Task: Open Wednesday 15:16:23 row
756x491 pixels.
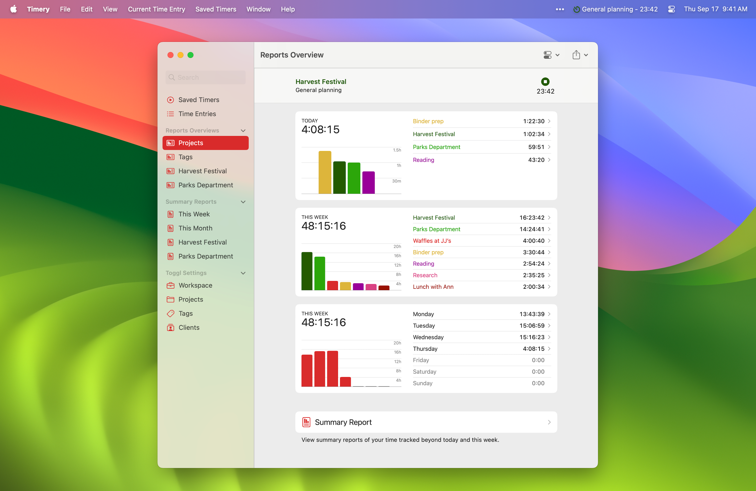Action: tap(481, 337)
